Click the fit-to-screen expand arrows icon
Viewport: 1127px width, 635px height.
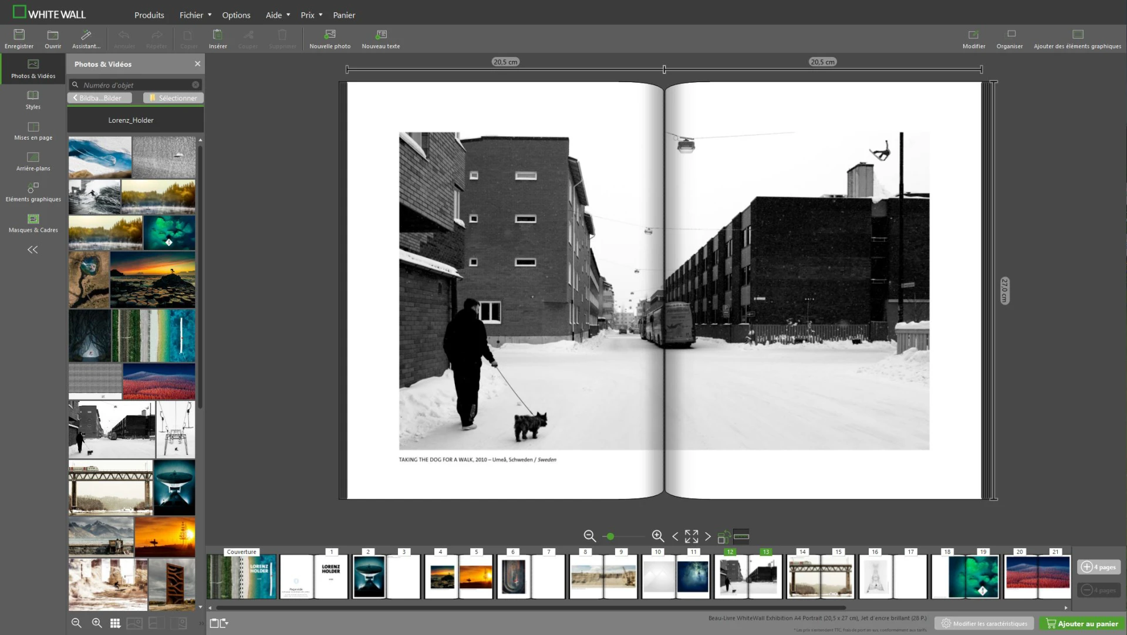691,536
